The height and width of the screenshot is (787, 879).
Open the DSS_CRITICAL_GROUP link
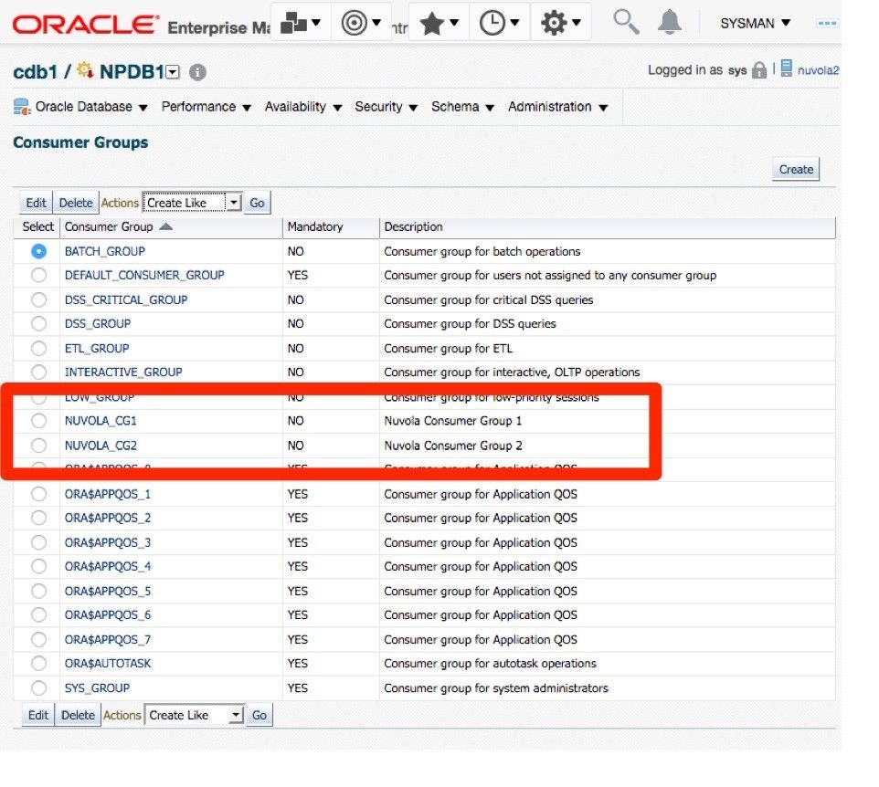coord(126,299)
